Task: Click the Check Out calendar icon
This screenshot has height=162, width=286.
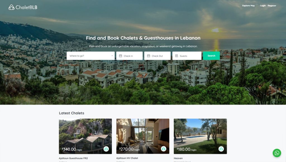Action: (x=149, y=56)
